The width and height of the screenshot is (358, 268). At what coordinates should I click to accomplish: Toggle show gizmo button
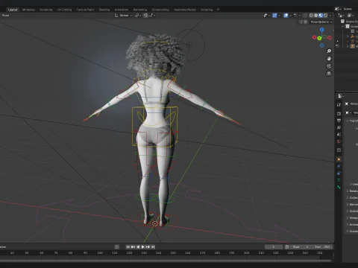pos(274,16)
